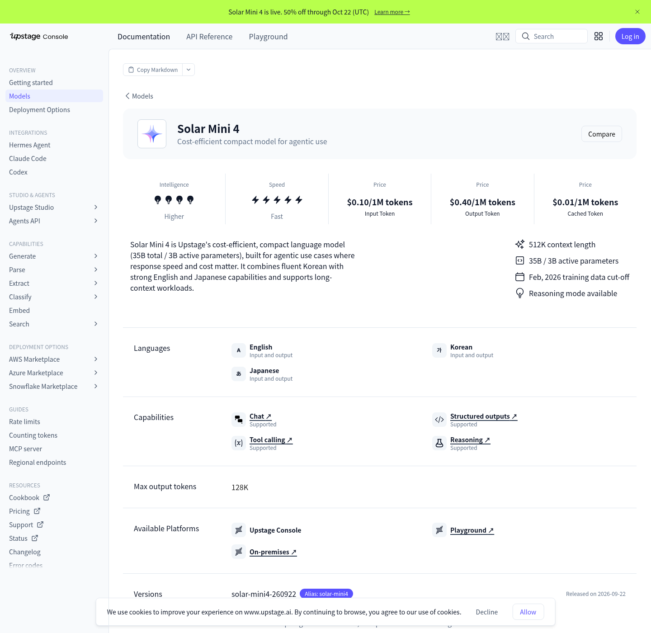Open Getting started in sidebar
Screen dimensions: 651x633
click(x=31, y=82)
